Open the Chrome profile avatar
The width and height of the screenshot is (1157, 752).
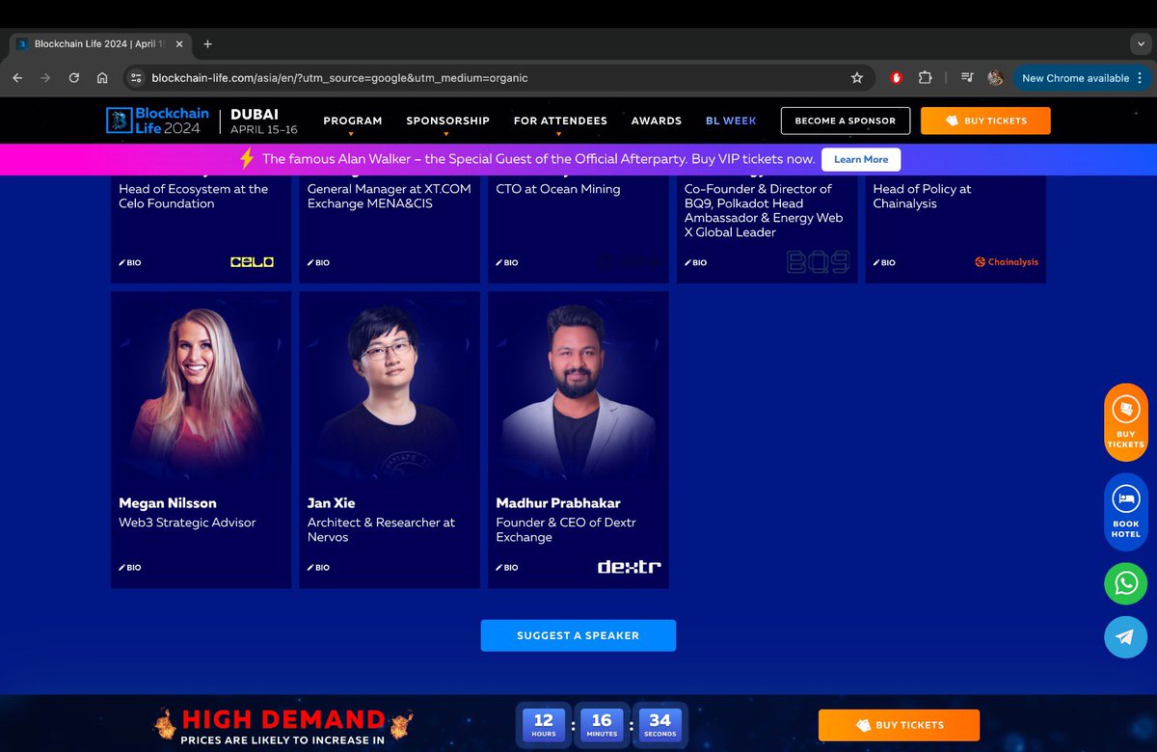point(996,78)
